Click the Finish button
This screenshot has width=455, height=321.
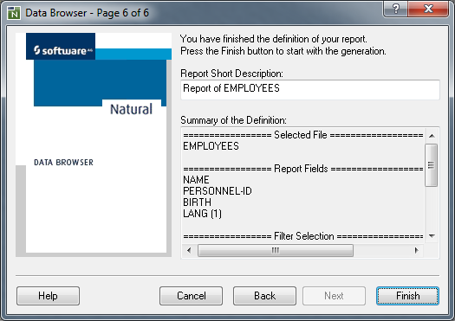tap(407, 296)
